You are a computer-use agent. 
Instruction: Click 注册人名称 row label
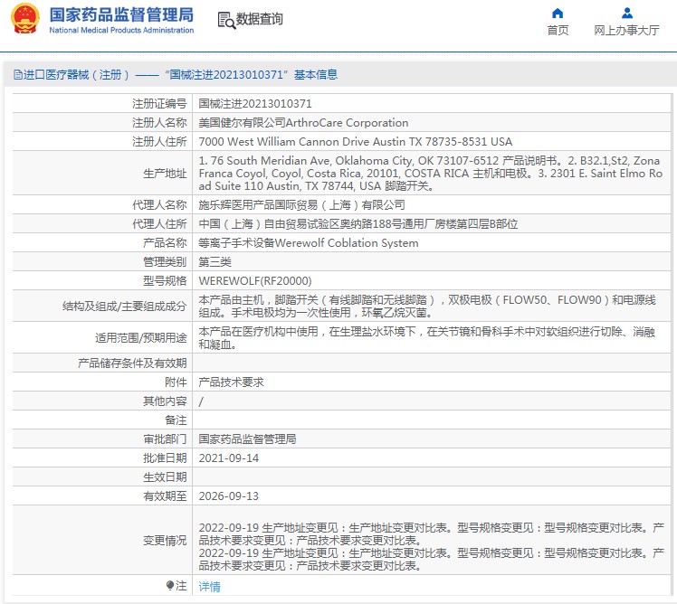pos(159,123)
